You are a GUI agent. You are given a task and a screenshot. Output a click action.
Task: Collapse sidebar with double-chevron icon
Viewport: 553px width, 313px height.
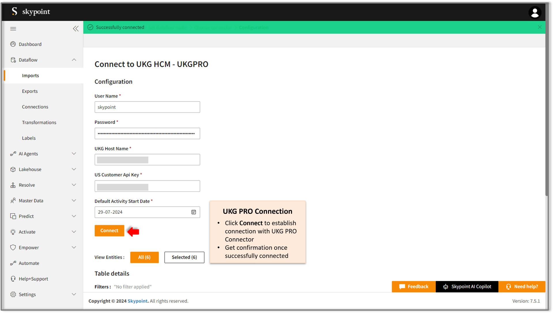coord(76,29)
